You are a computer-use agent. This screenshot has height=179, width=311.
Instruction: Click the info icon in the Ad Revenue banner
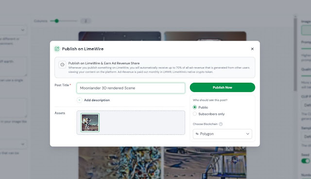coord(62,65)
